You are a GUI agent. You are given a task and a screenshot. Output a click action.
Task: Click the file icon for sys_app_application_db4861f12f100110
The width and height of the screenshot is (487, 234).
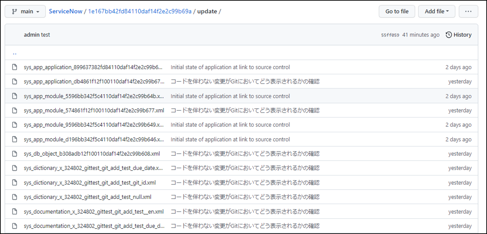(15, 81)
